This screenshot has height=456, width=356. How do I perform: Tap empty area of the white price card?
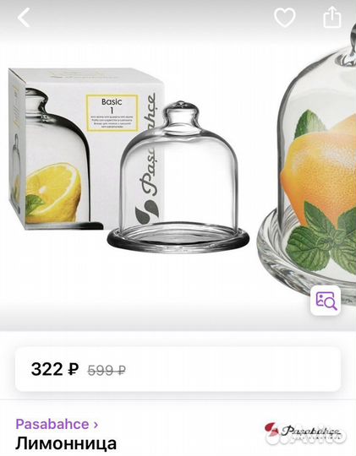(233, 369)
